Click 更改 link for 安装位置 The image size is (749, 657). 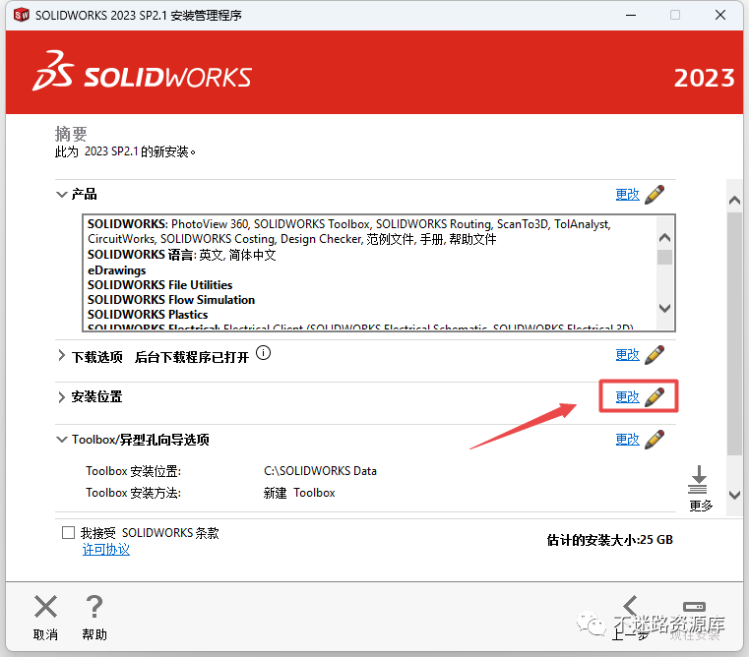coord(627,396)
